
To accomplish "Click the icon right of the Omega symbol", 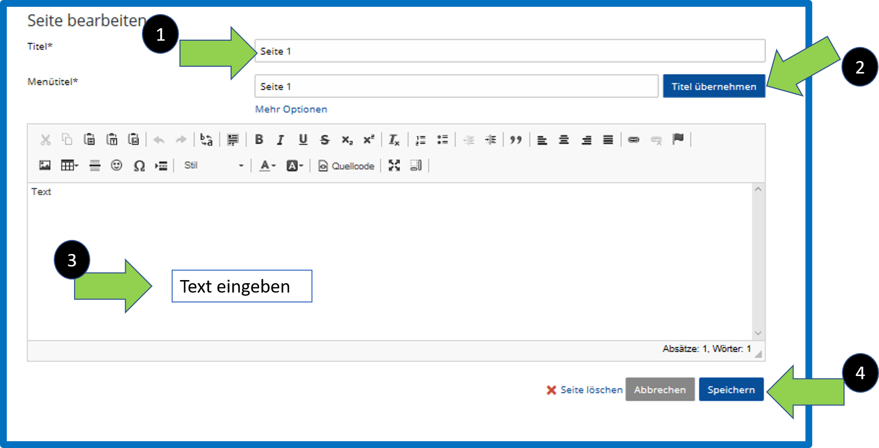I will [x=161, y=166].
